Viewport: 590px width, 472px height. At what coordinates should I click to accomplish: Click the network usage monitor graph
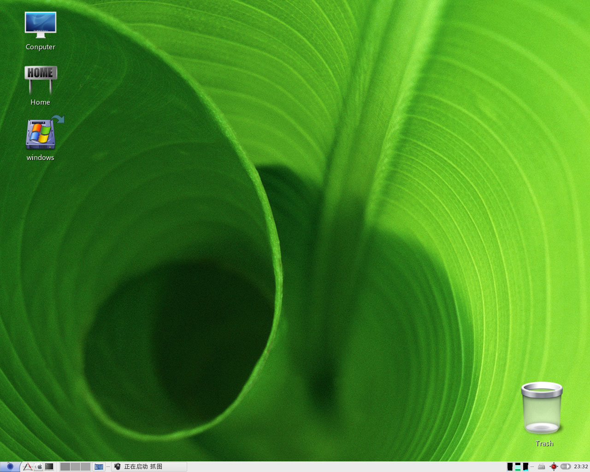coord(525,466)
